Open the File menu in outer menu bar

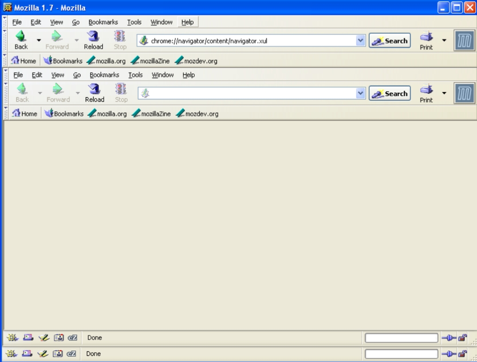[17, 22]
